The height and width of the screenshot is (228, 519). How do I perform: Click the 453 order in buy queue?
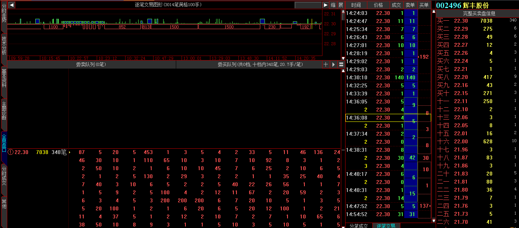[148, 152]
